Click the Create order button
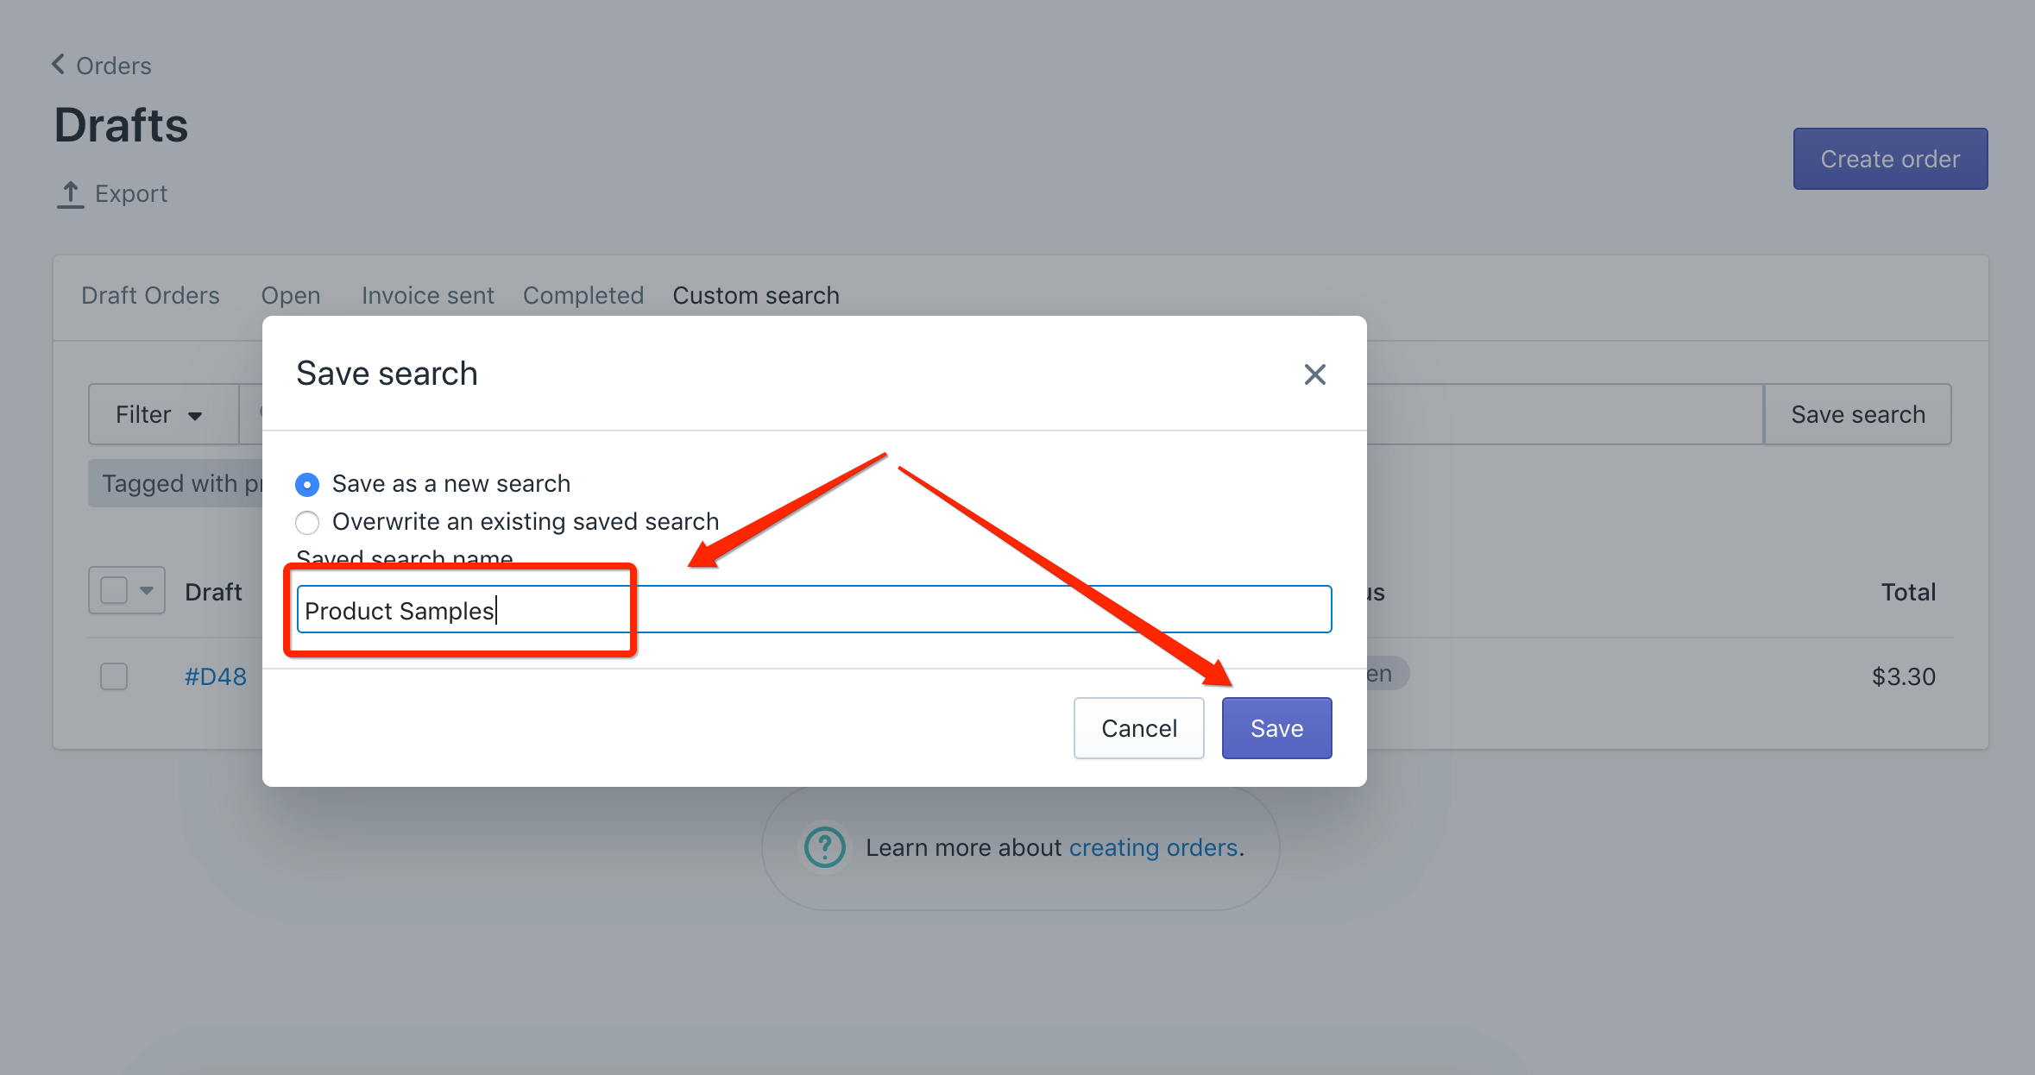The height and width of the screenshot is (1075, 2035). (1890, 159)
